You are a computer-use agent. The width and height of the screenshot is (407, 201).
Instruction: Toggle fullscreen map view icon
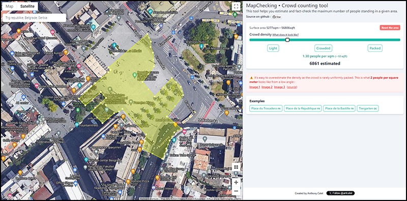coord(236,7)
